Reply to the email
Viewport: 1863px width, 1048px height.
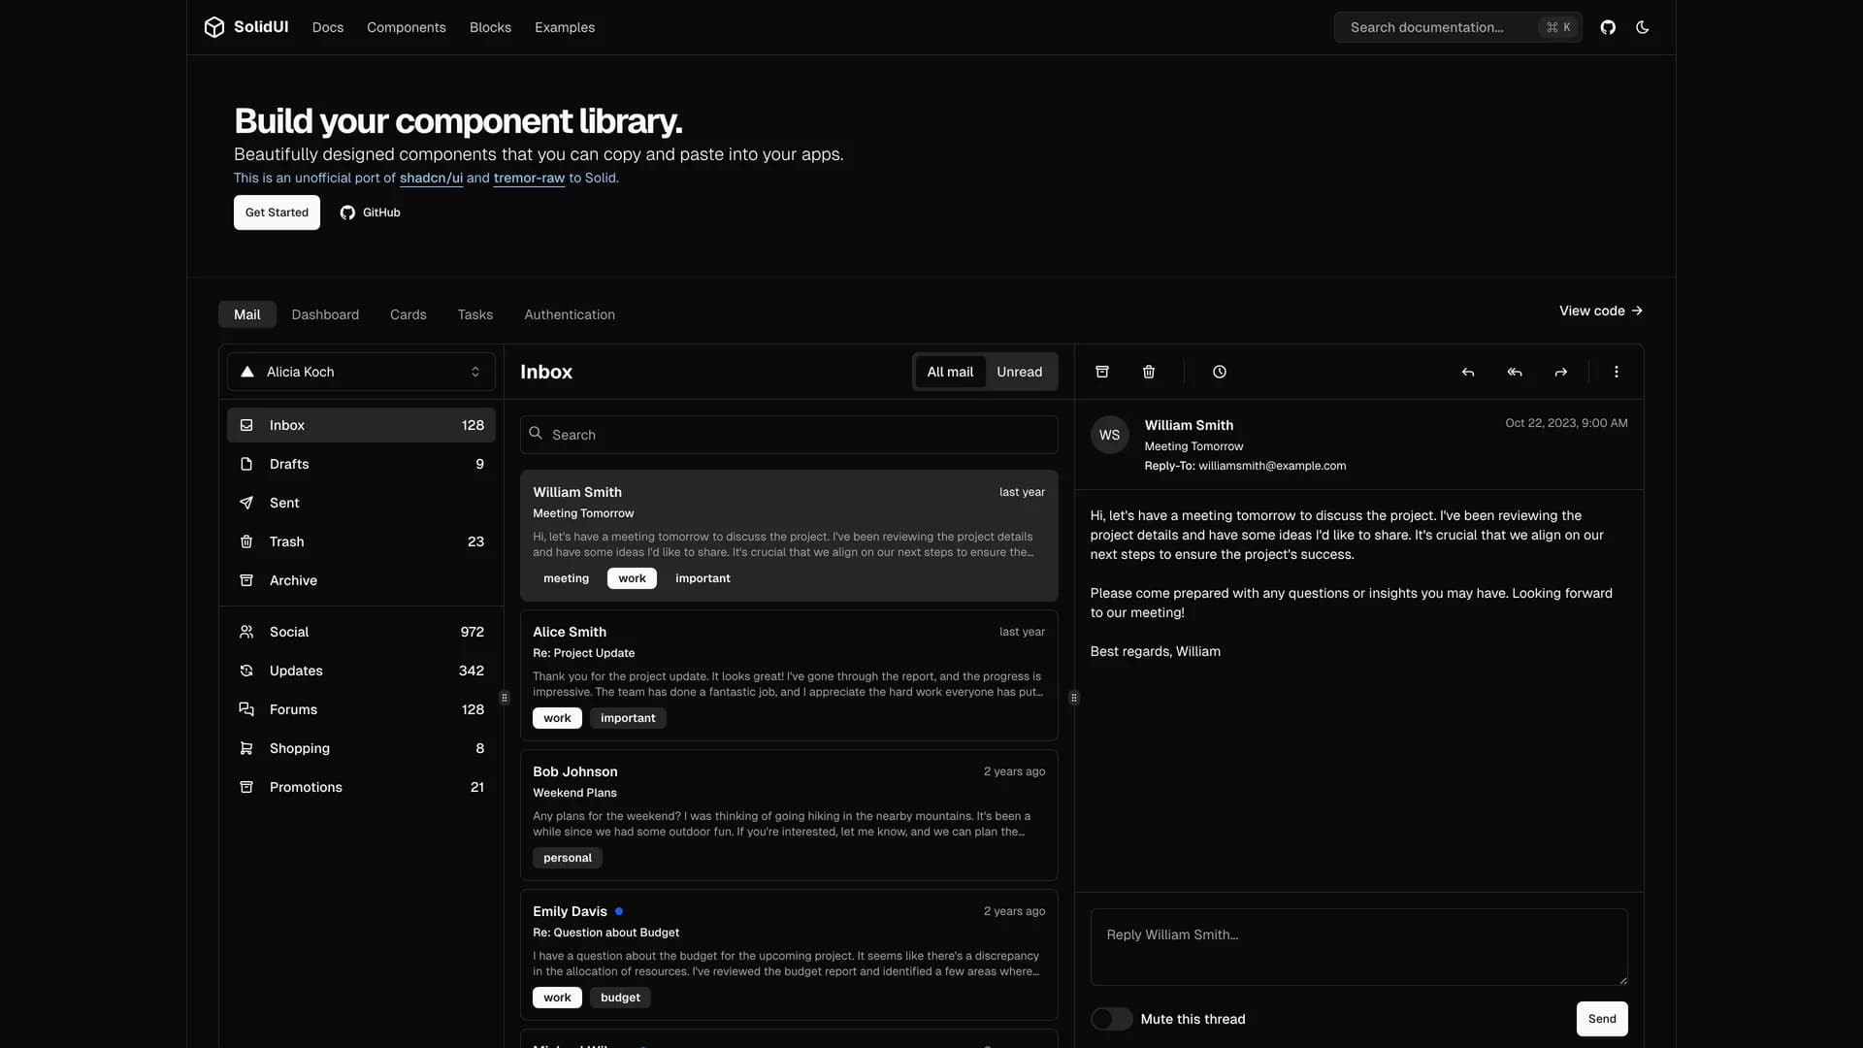(1468, 372)
